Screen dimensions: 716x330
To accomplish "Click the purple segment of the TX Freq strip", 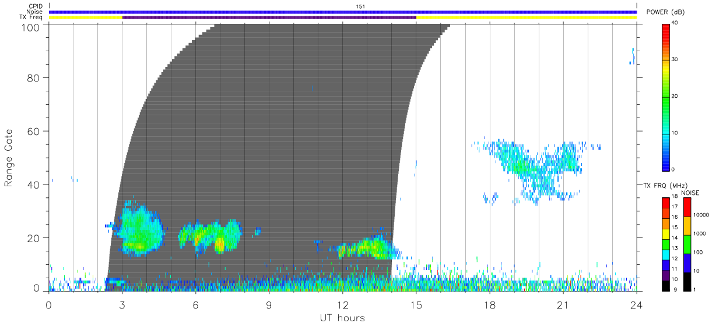I will [269, 17].
